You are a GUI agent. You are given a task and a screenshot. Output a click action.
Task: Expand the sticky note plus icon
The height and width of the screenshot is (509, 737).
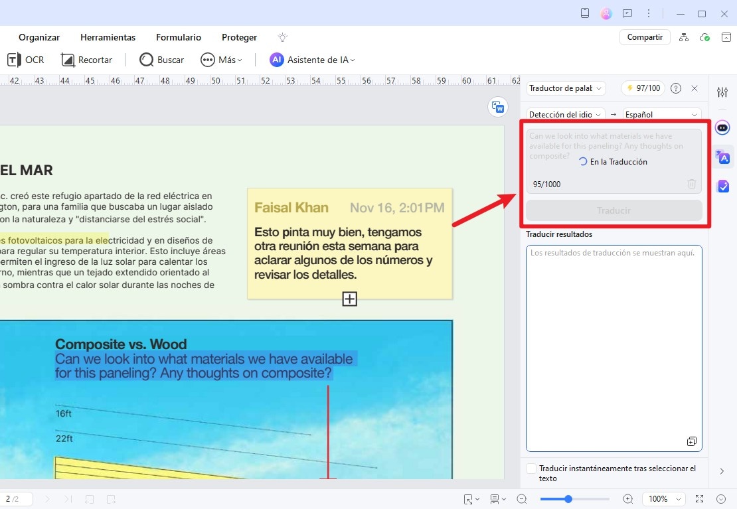point(349,299)
